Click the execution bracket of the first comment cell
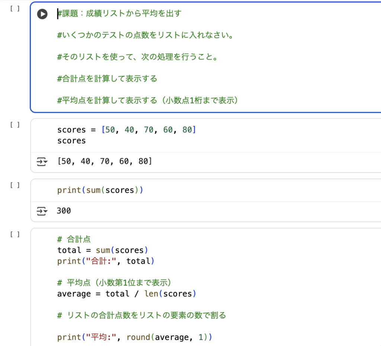 point(15,9)
